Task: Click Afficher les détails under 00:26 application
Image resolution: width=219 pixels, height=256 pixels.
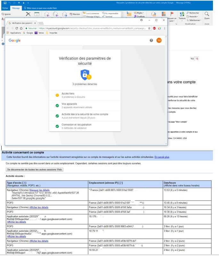Action: 16,222
